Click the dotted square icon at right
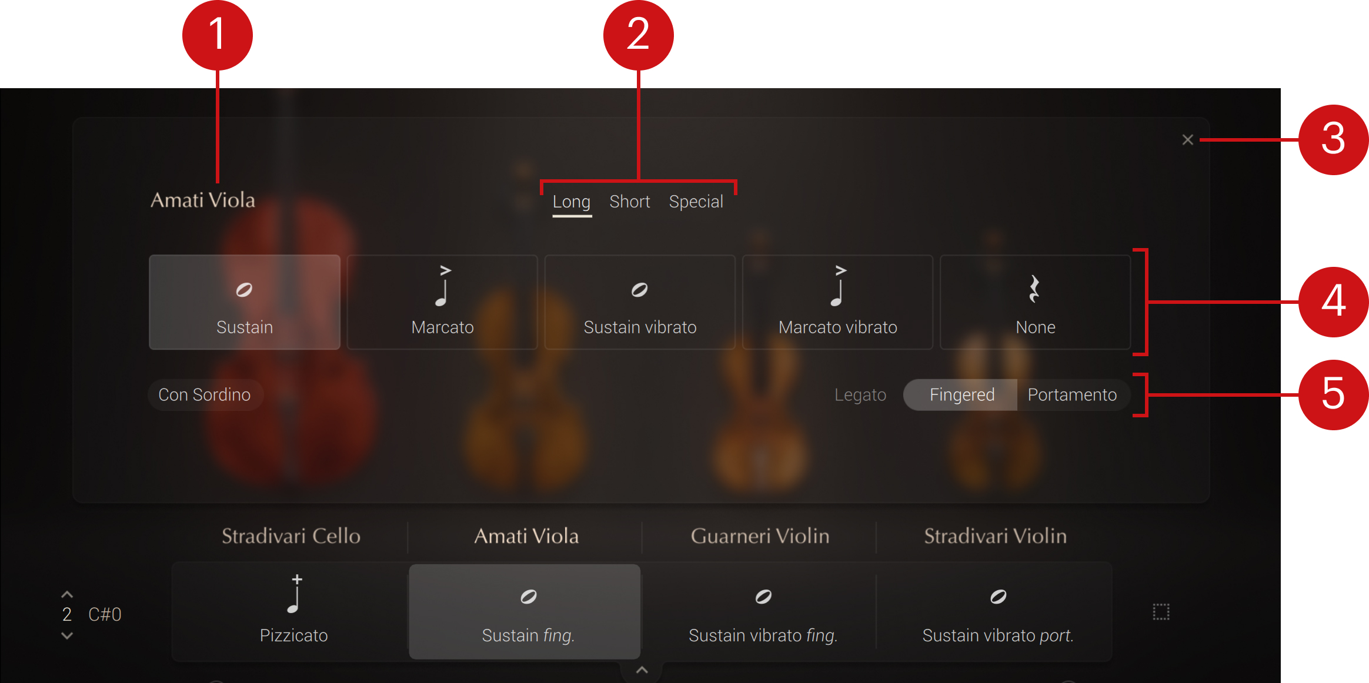 1161,612
